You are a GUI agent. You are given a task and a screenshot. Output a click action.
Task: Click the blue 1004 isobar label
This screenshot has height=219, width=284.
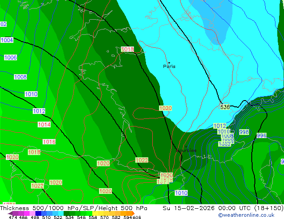7,40
